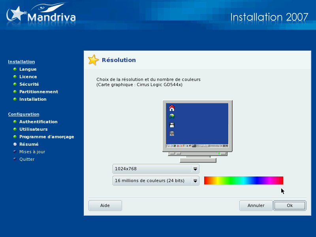Click the yellow star Résolution icon

(93, 60)
